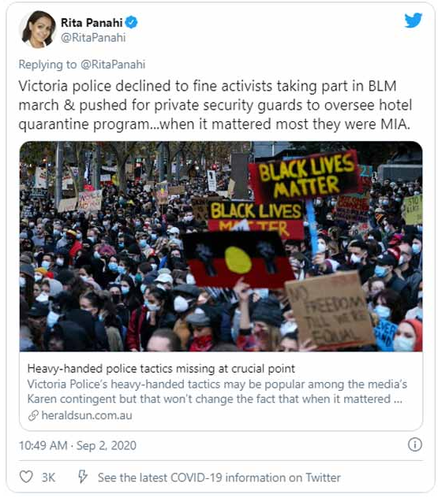Open headline Heavy-handed police tactics missing
438x498 pixels.
[x=161, y=369]
